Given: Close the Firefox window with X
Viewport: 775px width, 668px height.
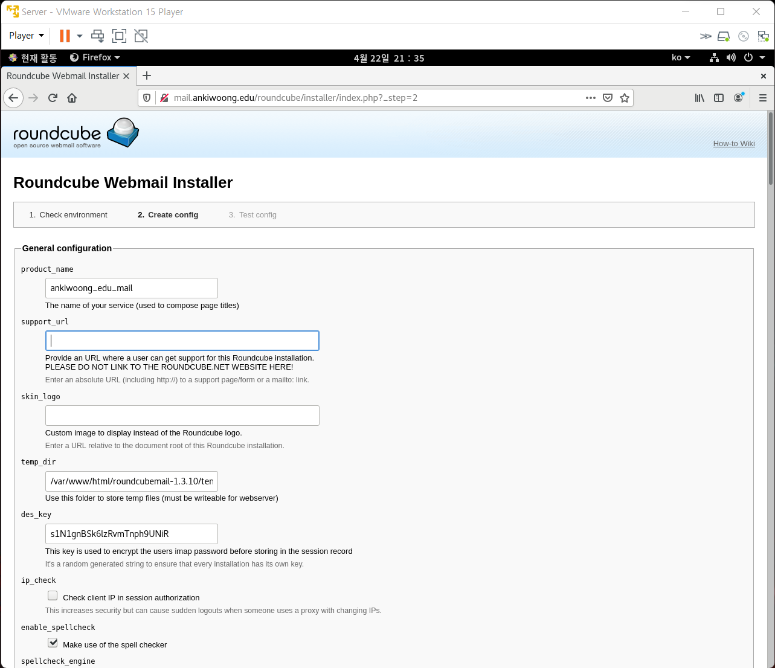Looking at the screenshot, I should point(764,76).
